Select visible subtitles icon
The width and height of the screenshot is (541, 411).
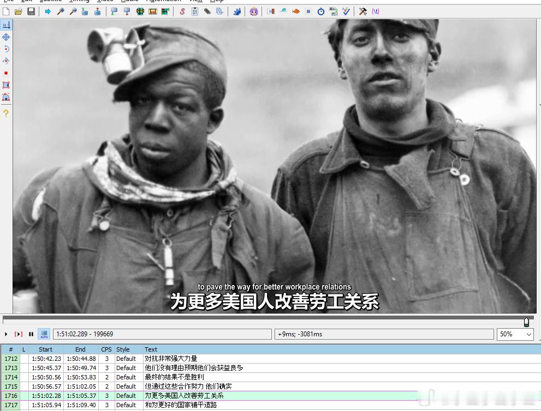point(140,11)
